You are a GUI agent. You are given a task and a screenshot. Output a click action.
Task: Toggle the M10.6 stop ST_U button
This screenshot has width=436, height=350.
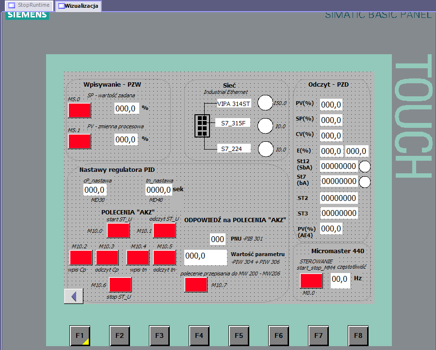click(x=120, y=285)
